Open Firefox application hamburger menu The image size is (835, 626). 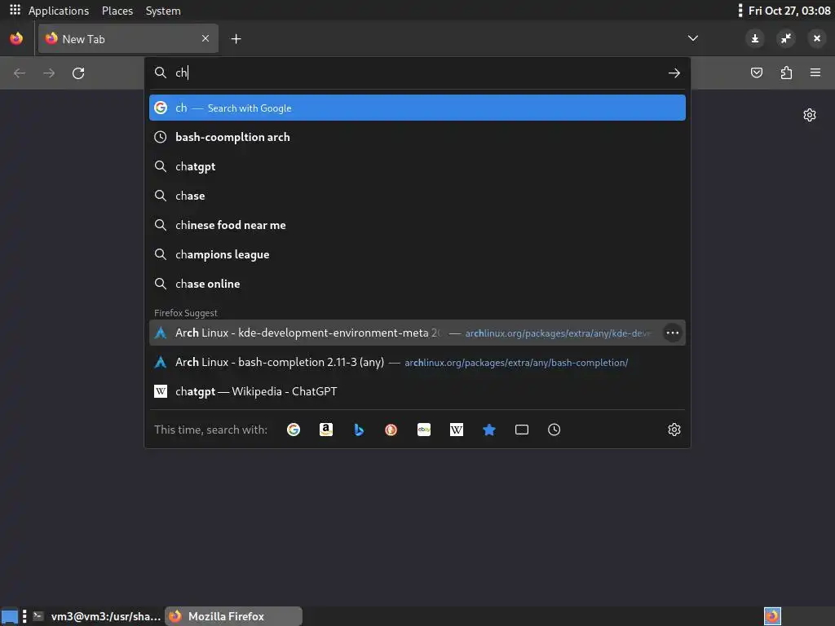[815, 73]
